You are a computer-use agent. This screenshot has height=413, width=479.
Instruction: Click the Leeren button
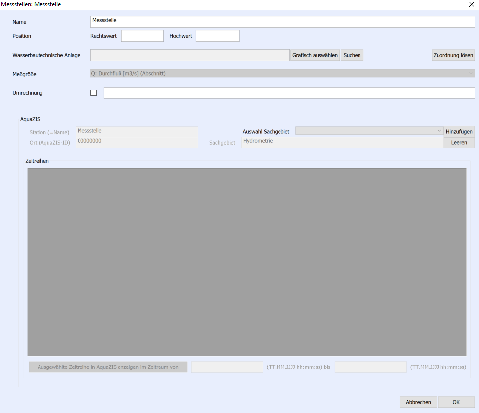[x=459, y=143]
